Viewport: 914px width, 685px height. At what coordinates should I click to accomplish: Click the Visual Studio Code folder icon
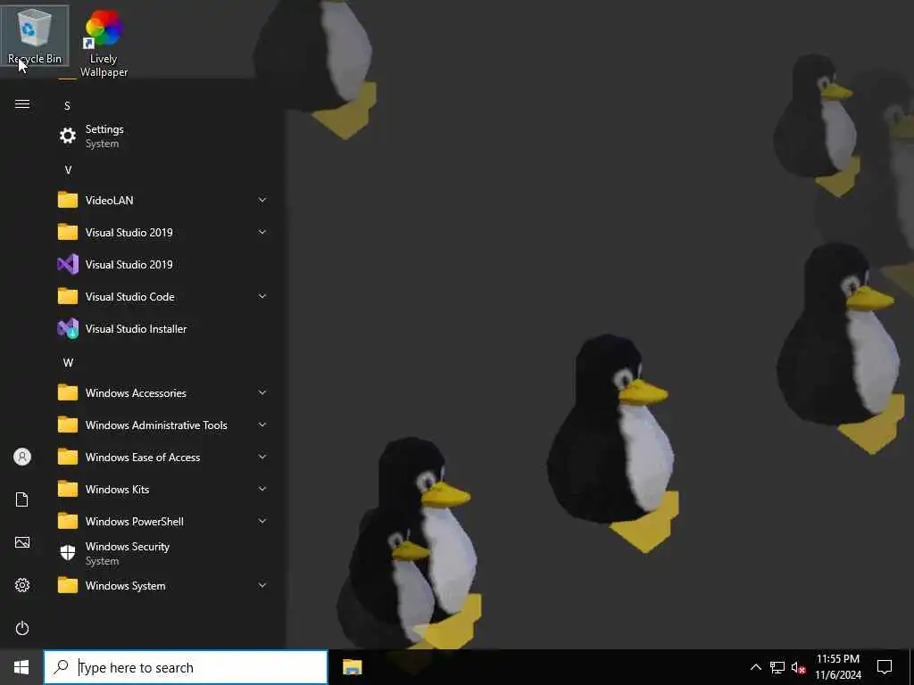68,296
